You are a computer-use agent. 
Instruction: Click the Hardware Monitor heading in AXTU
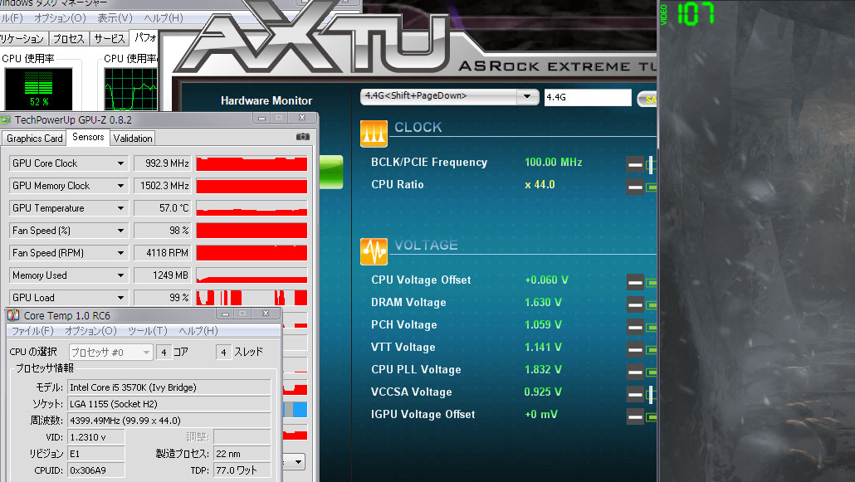266,100
